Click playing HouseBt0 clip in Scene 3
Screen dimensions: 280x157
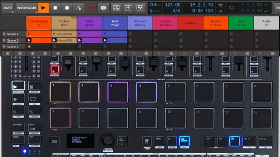(x=64, y=41)
